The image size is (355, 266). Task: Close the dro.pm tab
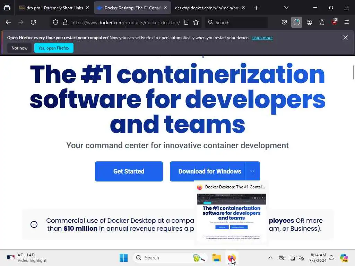click(x=87, y=8)
